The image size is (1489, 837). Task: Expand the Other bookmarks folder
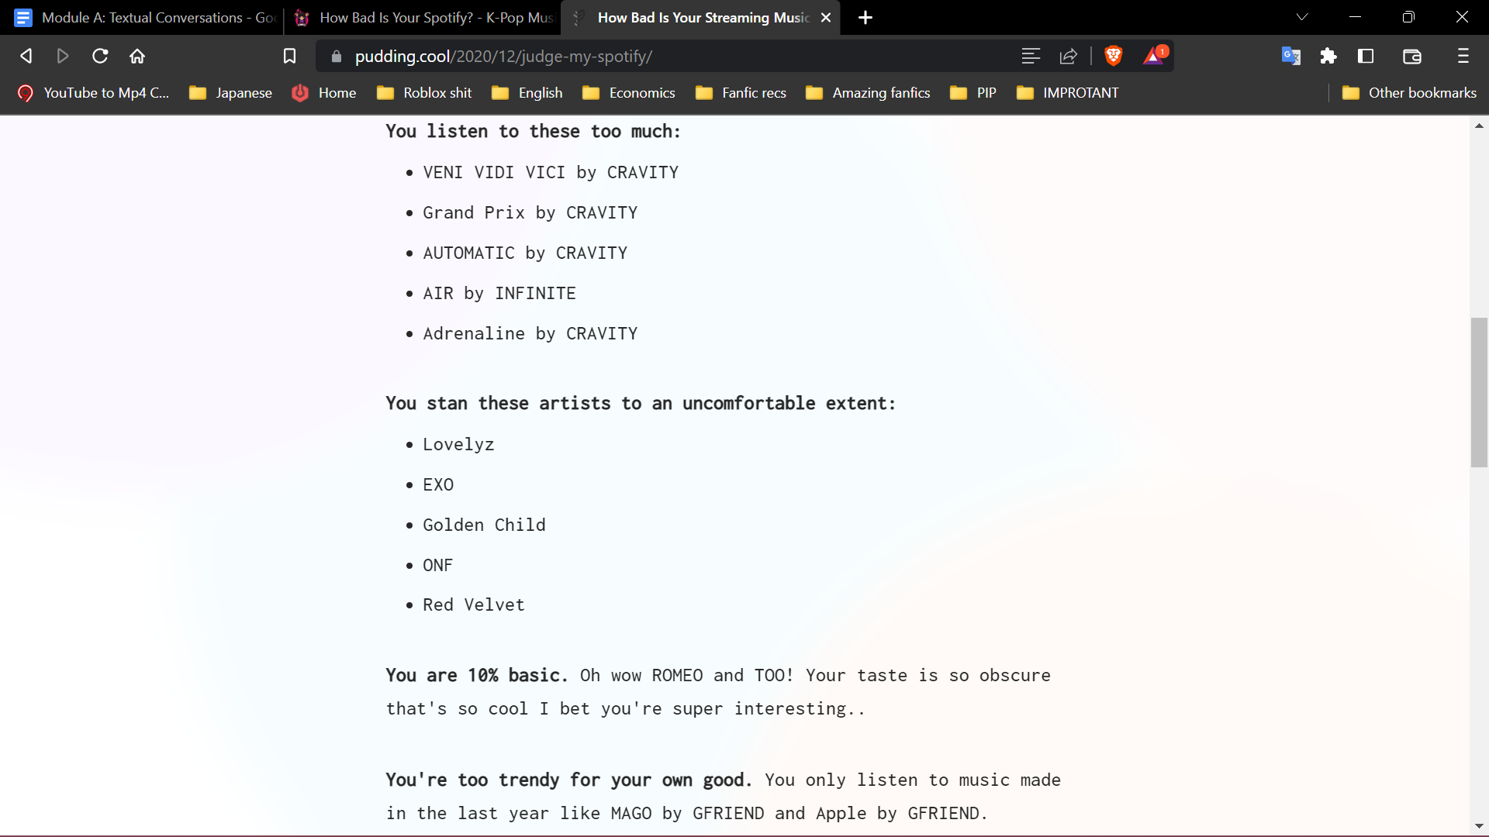1409,93
